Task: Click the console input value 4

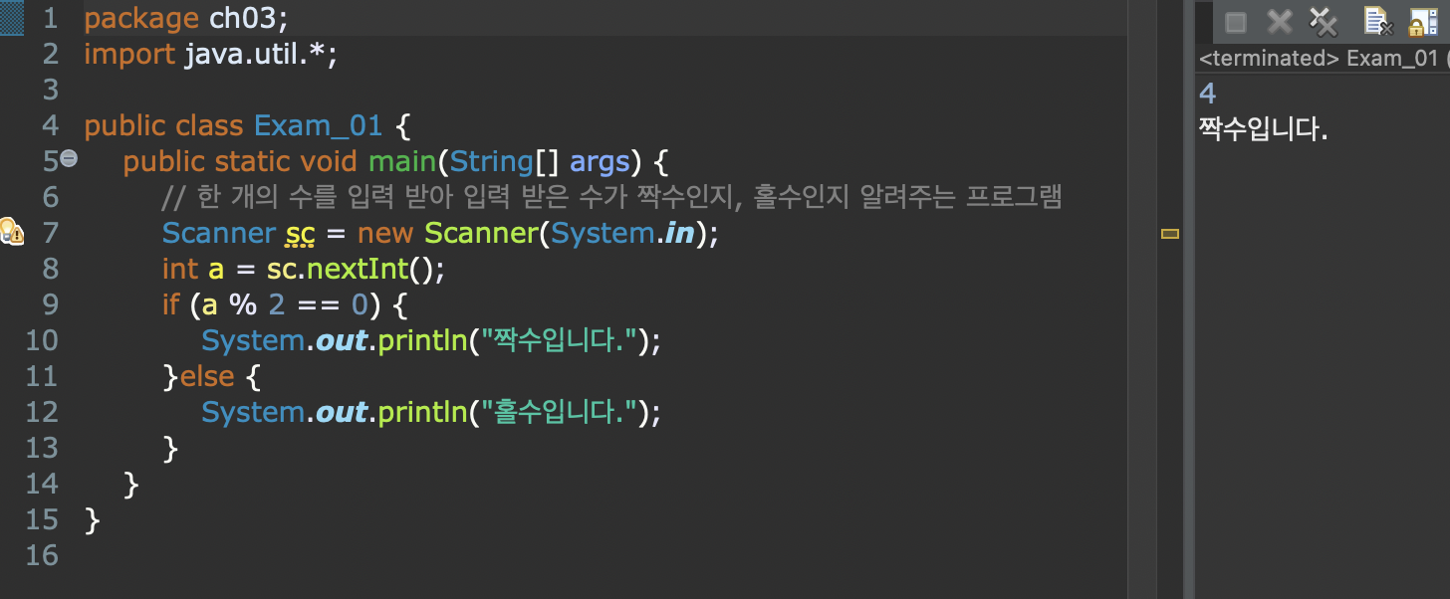Action: point(1207,94)
